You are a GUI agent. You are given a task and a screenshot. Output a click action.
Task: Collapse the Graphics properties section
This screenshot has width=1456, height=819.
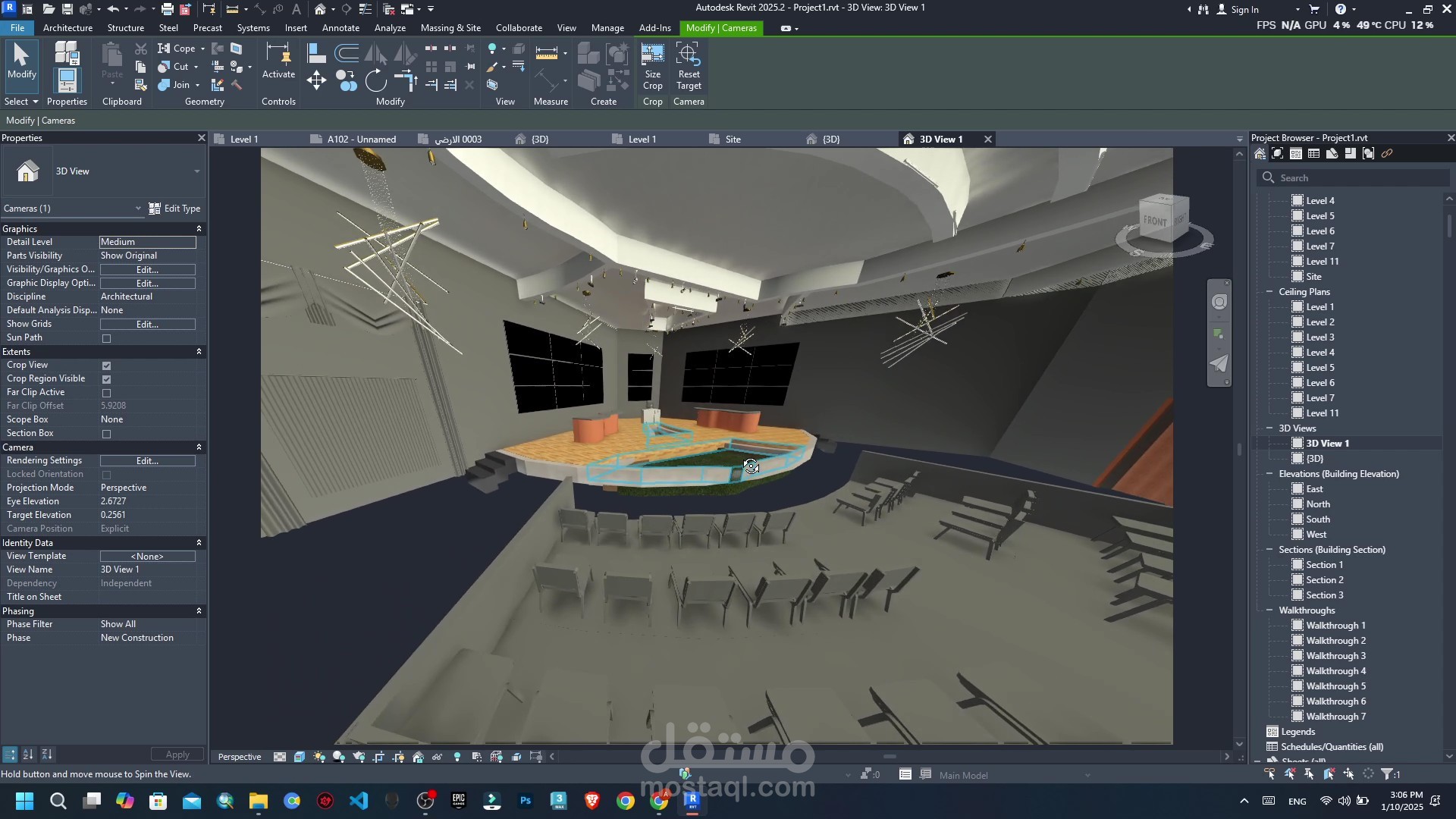pyautogui.click(x=199, y=229)
